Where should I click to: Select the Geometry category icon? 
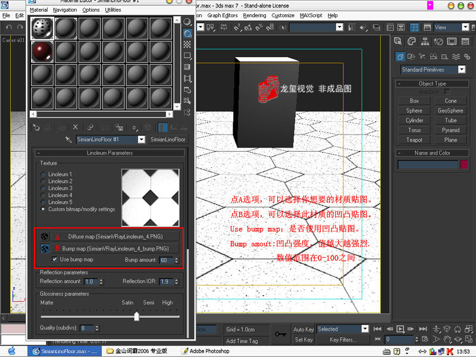400,57
